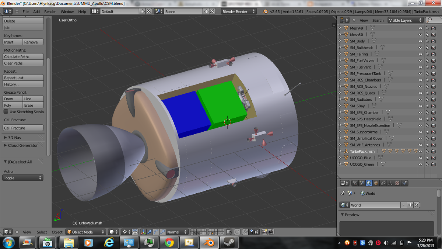
Task: Open the pivot point selector in 3D header
Action: tap(126, 232)
